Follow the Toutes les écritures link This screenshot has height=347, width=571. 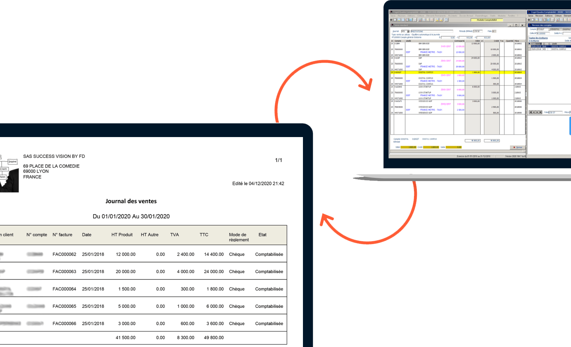(x=538, y=38)
